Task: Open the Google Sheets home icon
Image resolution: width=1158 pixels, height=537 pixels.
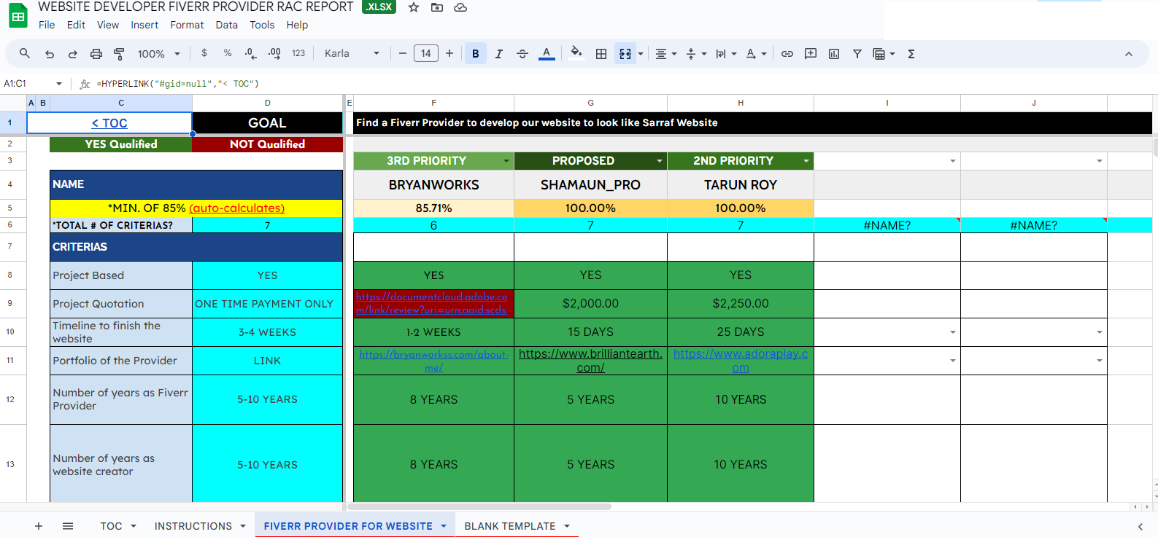Action: [18, 16]
